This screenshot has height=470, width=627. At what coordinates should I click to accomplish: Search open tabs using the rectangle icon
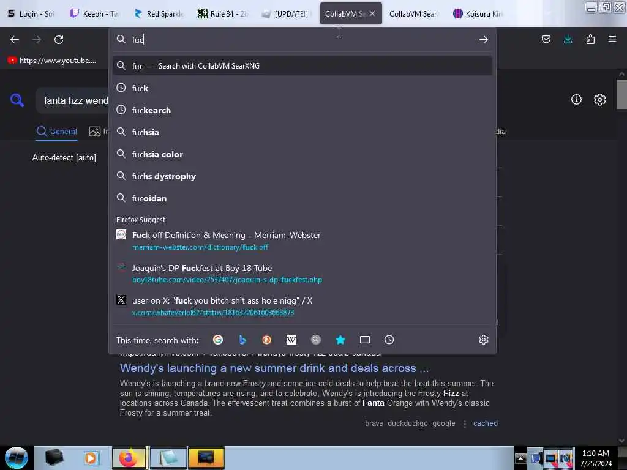365,340
